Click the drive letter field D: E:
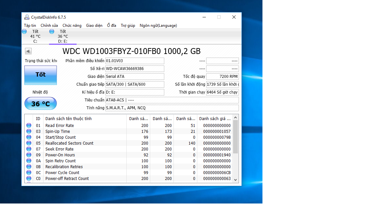 coord(135,92)
